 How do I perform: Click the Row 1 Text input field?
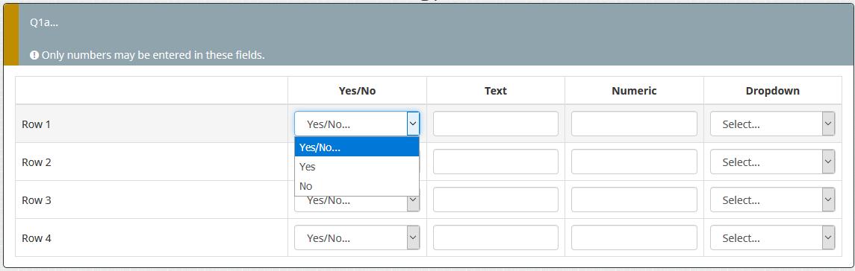coord(496,124)
